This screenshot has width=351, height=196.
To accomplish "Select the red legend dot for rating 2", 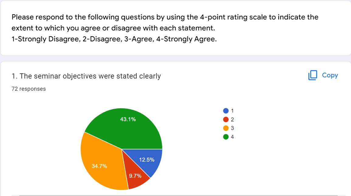I will click(226, 119).
